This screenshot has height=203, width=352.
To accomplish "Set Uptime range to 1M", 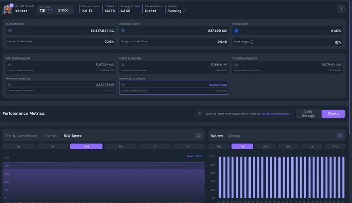I will click(x=242, y=147).
